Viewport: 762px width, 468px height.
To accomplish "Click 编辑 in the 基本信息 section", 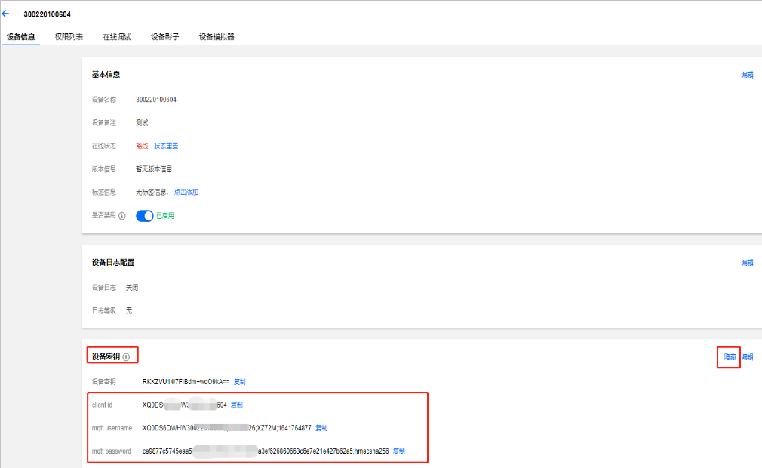I will (747, 75).
